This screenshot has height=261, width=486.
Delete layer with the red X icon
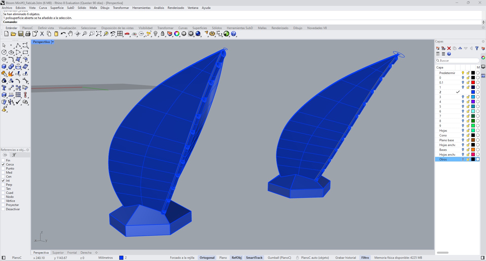449,48
